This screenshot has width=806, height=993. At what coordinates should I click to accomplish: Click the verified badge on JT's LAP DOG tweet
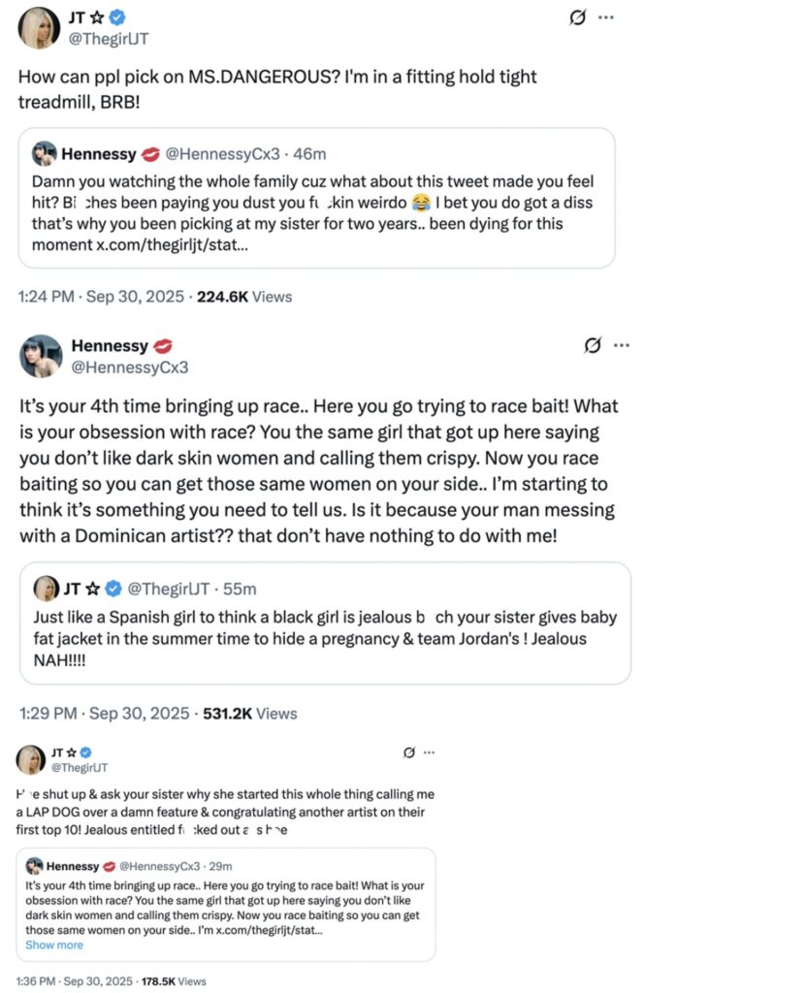[x=85, y=753]
